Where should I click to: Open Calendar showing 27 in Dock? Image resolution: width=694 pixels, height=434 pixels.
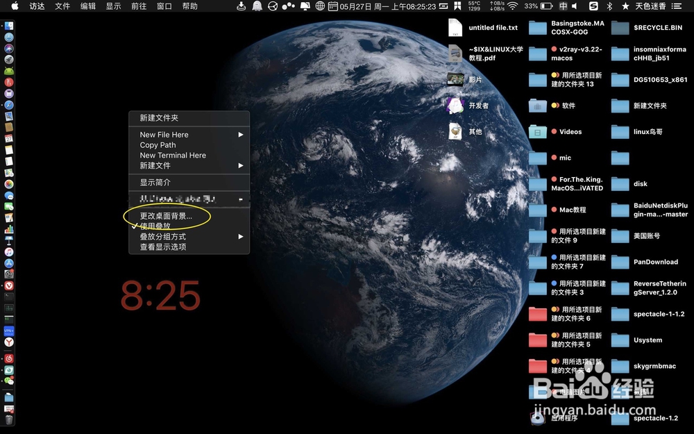coord(9,139)
